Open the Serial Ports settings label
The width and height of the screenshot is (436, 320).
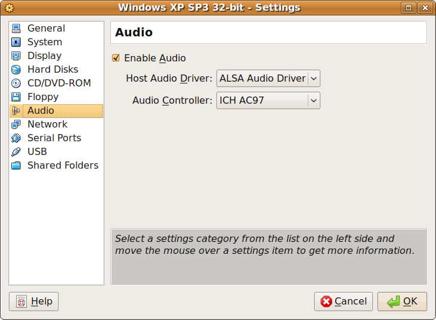click(x=54, y=138)
